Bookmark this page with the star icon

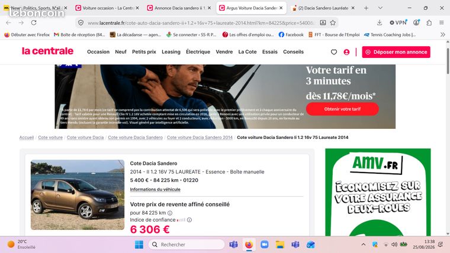(333, 22)
